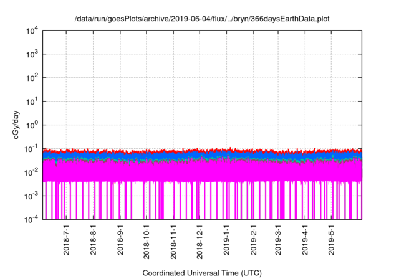The height and width of the screenshot is (279, 399).
Task: Click the 2019-1-1 date tick label
Action: pyautogui.click(x=226, y=239)
